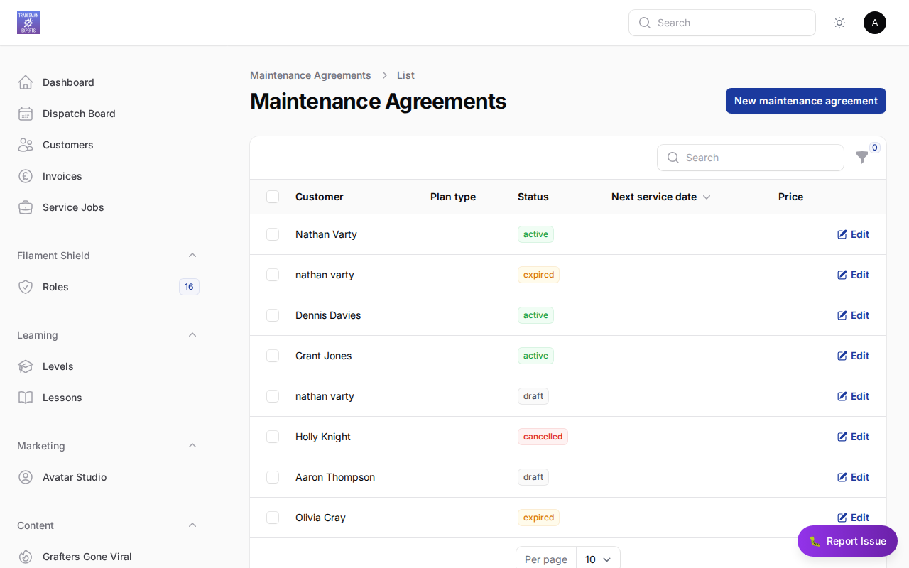909x568 pixels.
Task: Open the filter funnel icon
Action: [861, 158]
